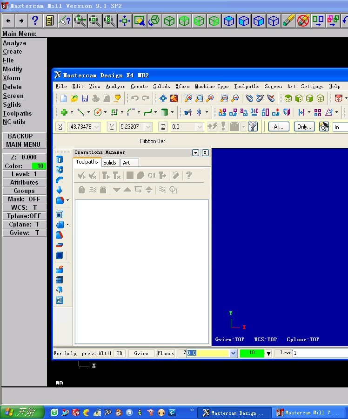Click the BACKUP button in Mill sidebar
Viewport: 348px width, 419px height.
[x=24, y=136]
